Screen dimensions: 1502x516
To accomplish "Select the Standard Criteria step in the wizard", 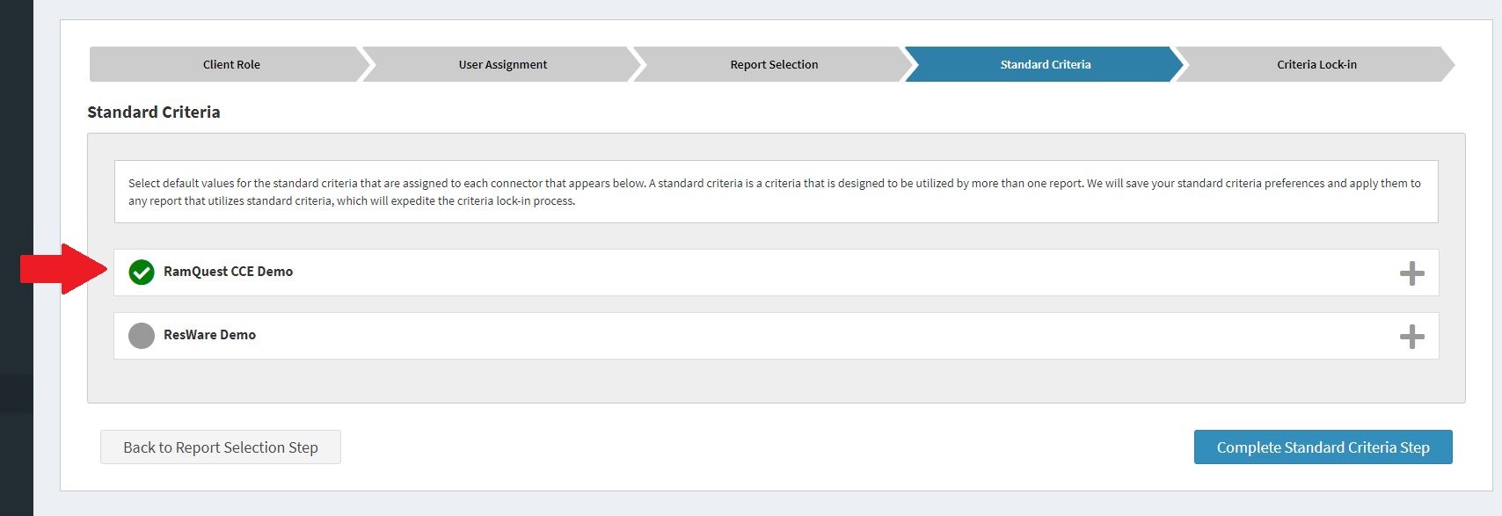I will [1045, 63].
